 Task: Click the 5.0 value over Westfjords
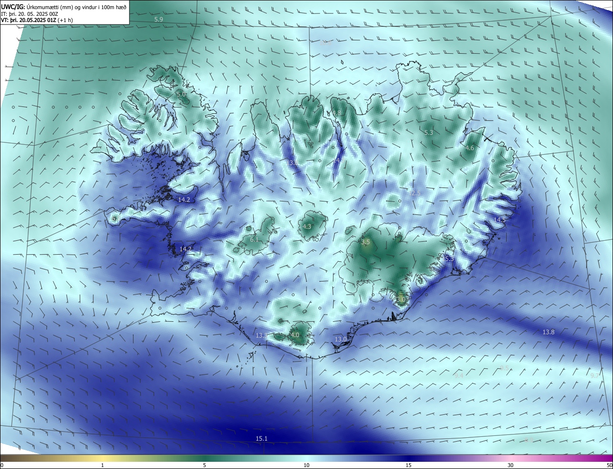(x=181, y=94)
